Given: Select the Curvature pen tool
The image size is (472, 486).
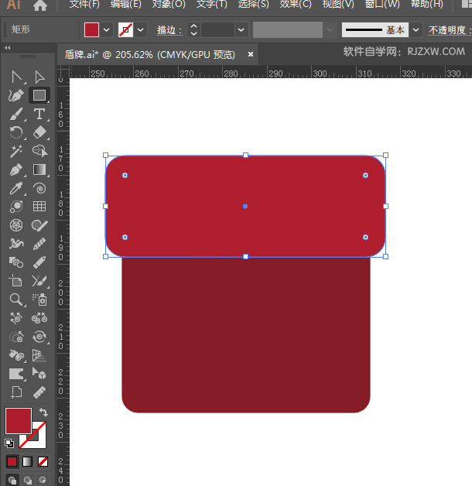Looking at the screenshot, I should point(16,95).
